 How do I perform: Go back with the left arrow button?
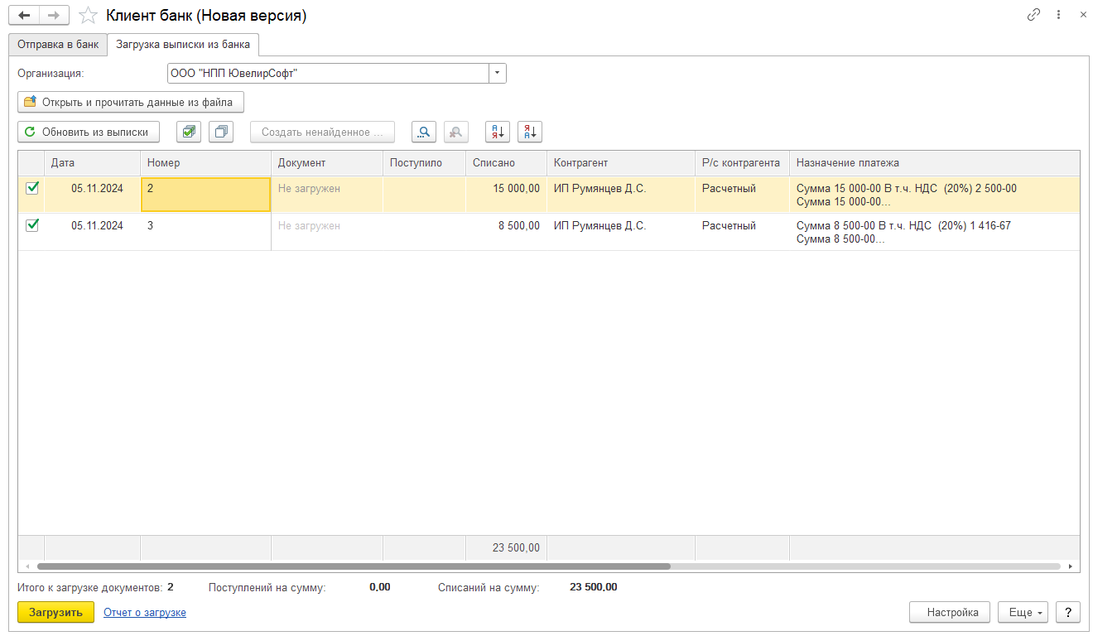coord(24,15)
